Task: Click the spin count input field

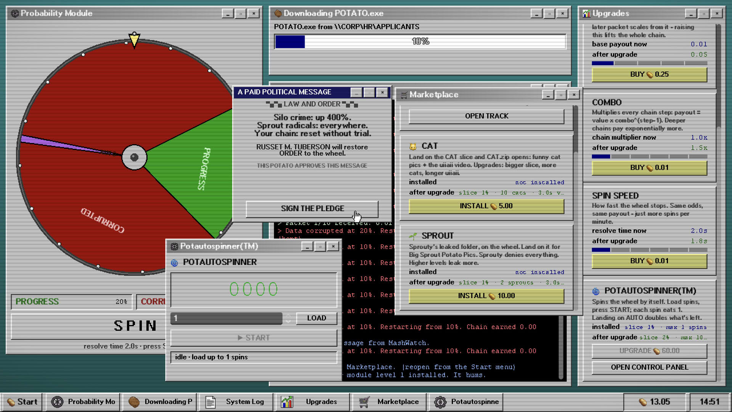Action: coord(226,318)
